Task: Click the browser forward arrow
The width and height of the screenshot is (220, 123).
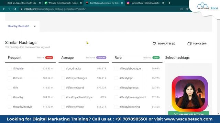Action: click(9, 9)
